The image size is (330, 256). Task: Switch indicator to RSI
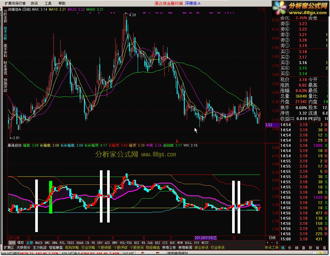pos(137,243)
